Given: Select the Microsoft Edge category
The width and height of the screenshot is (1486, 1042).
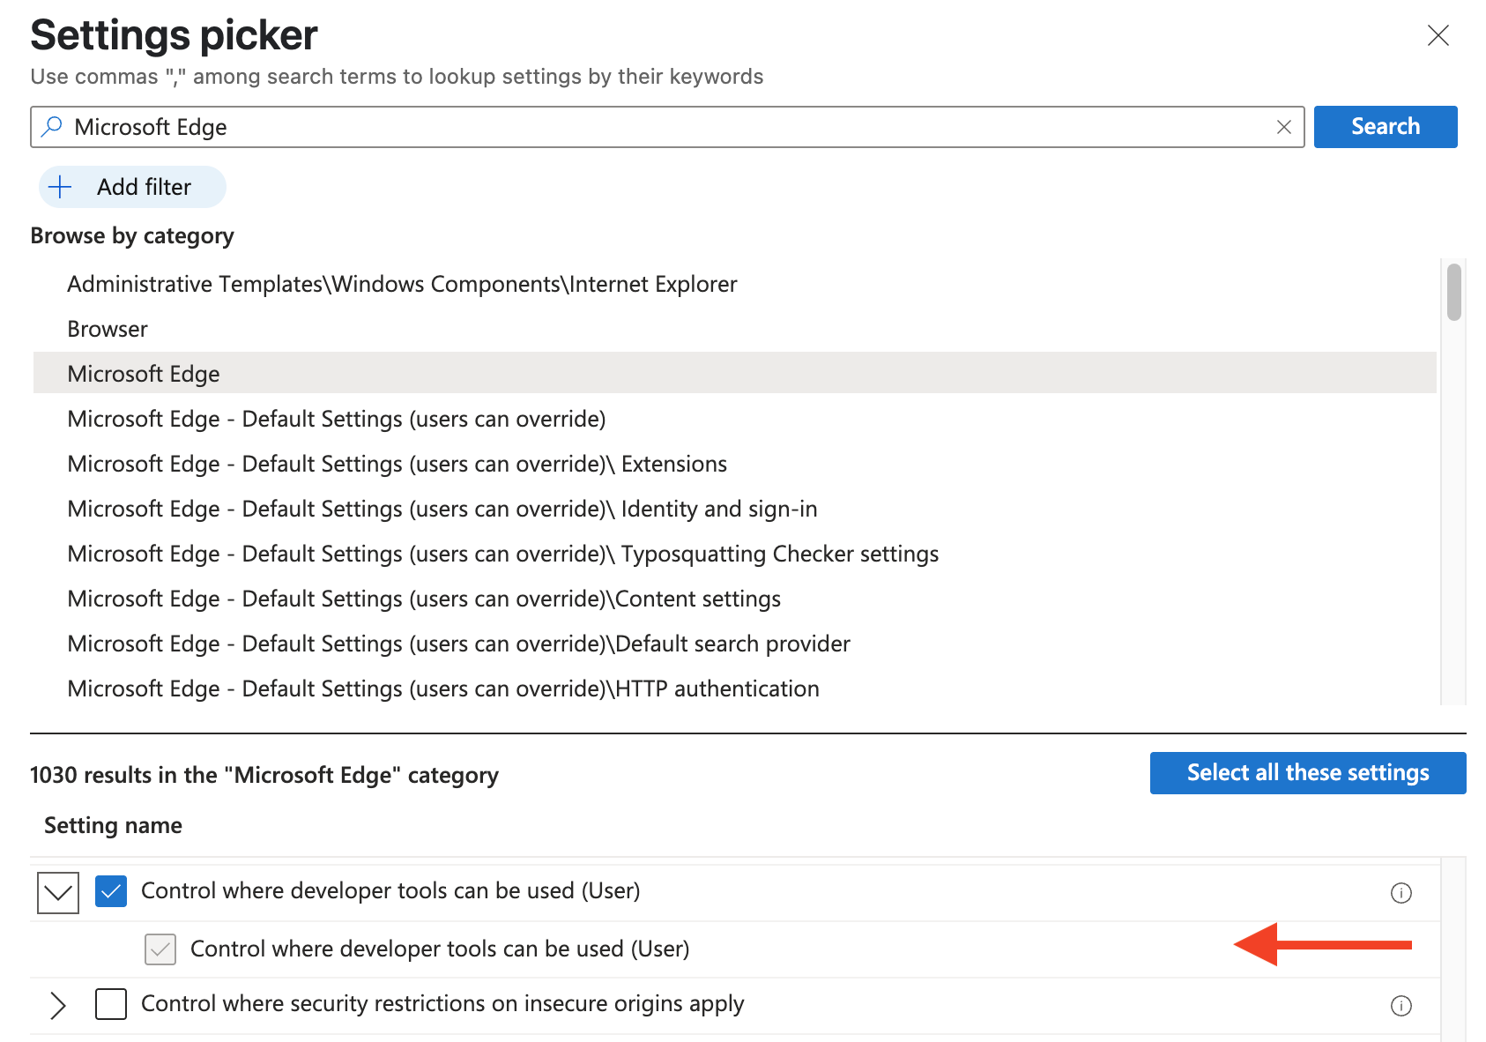Looking at the screenshot, I should [144, 374].
